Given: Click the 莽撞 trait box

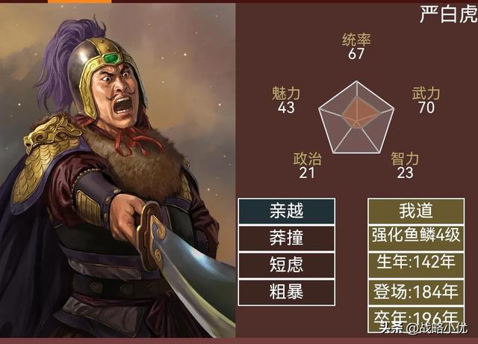Looking at the screenshot, I should (287, 238).
